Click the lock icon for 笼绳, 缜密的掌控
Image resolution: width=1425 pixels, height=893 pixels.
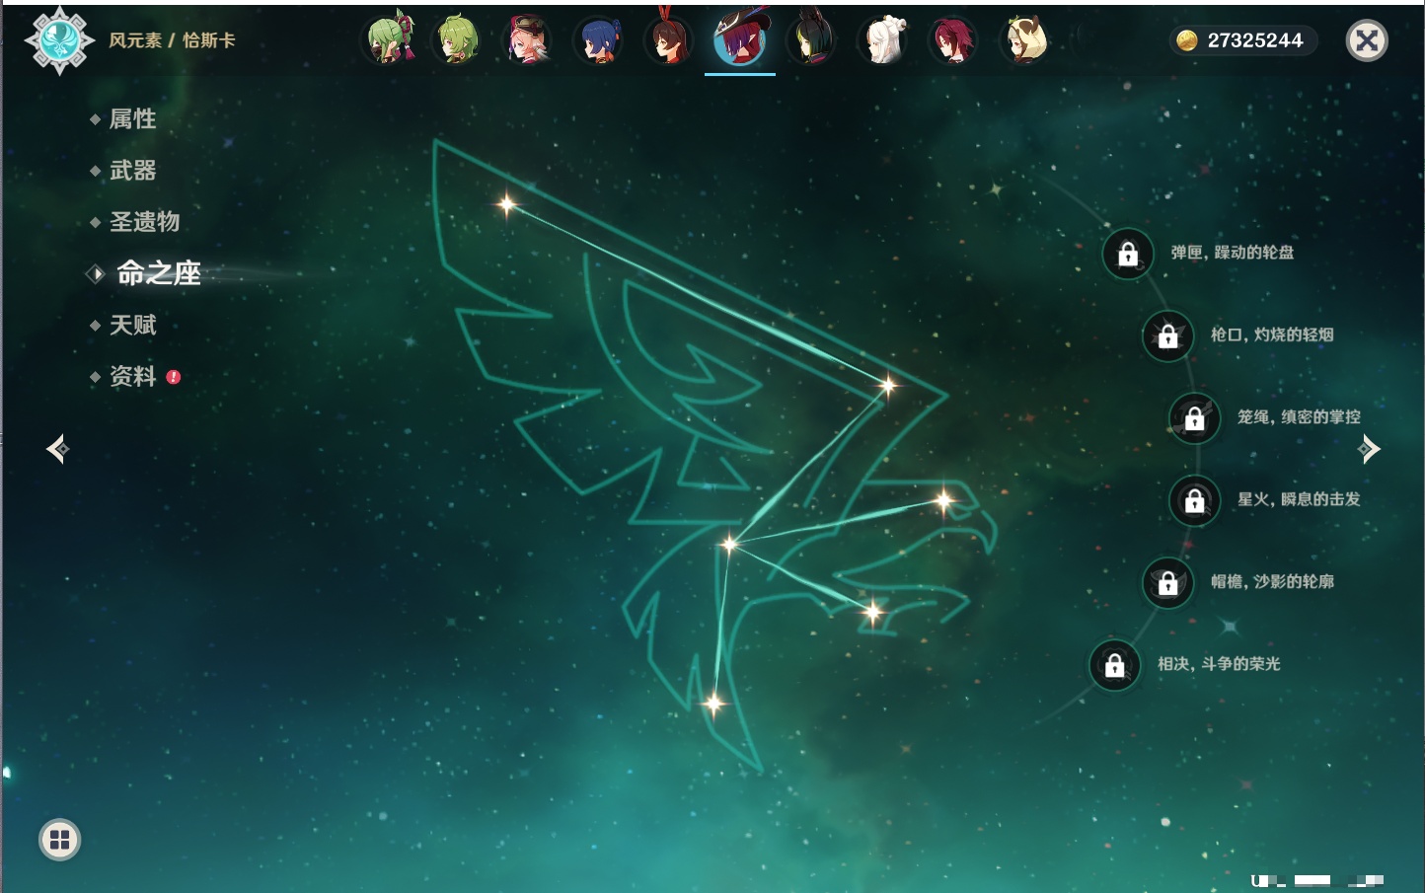1195,417
